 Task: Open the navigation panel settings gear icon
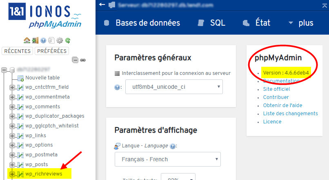pyautogui.click(x=60, y=40)
